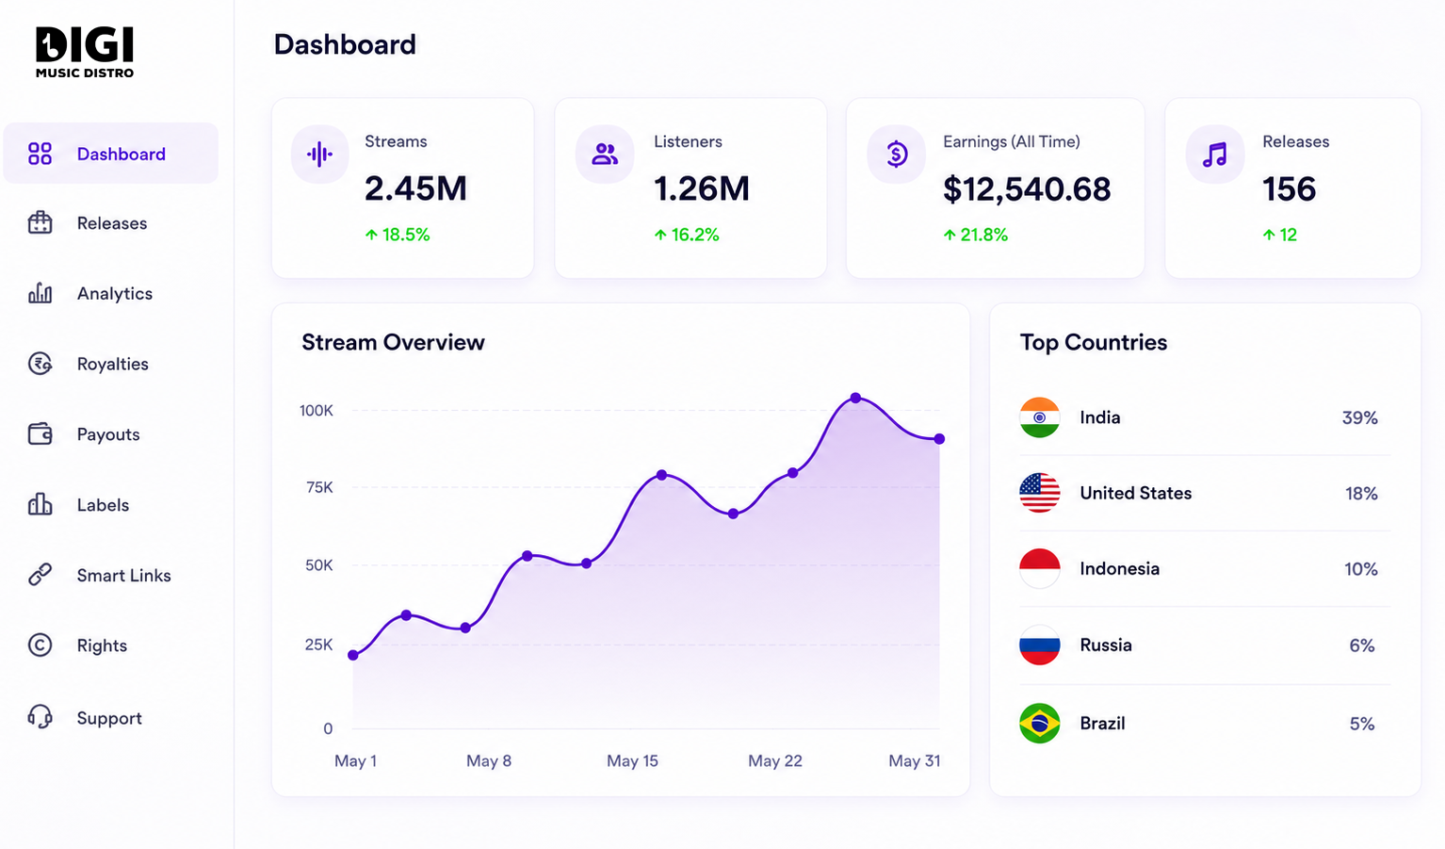Go to Releases in the sidebar
The height and width of the screenshot is (849, 1445).
tap(111, 223)
